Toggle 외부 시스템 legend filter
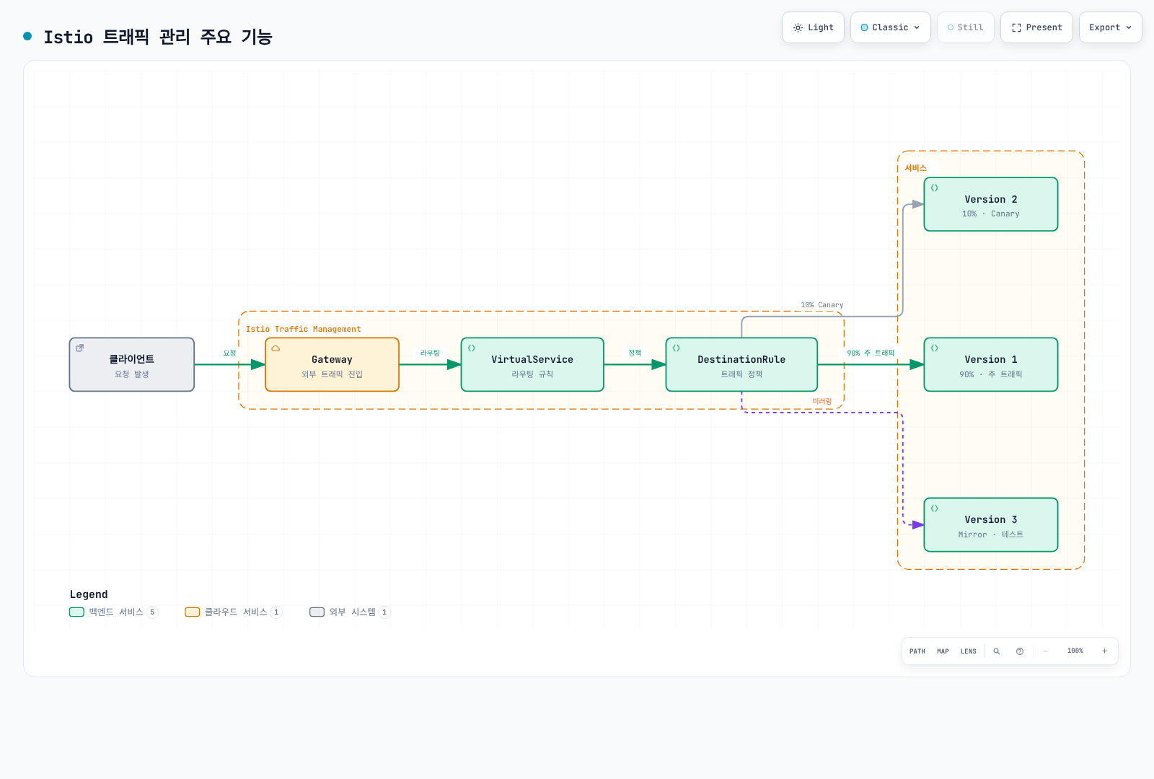This screenshot has height=779, width=1154. [x=350, y=612]
